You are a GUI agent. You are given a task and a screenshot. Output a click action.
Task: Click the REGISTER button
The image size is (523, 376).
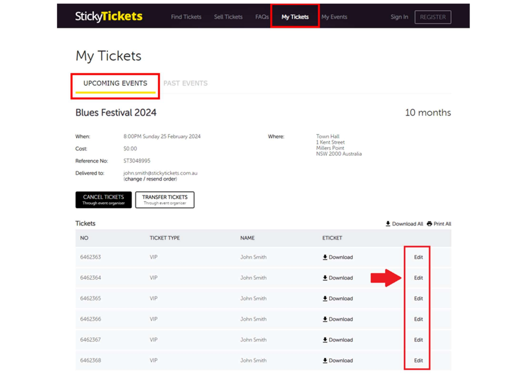pos(433,17)
